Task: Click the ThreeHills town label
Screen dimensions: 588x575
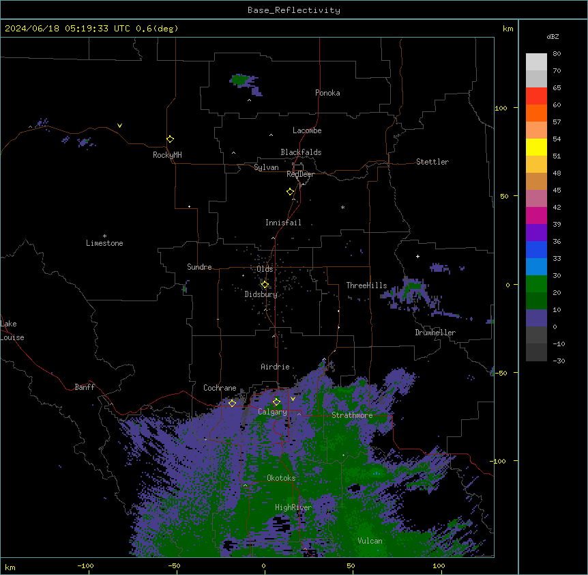Action: pos(366,285)
